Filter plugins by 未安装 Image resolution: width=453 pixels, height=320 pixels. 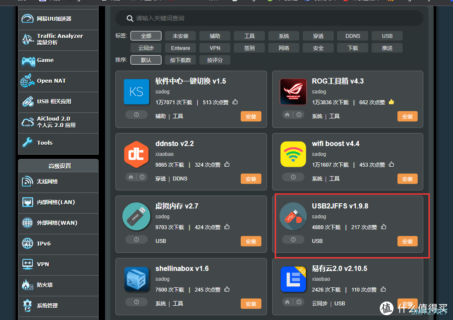(180, 36)
